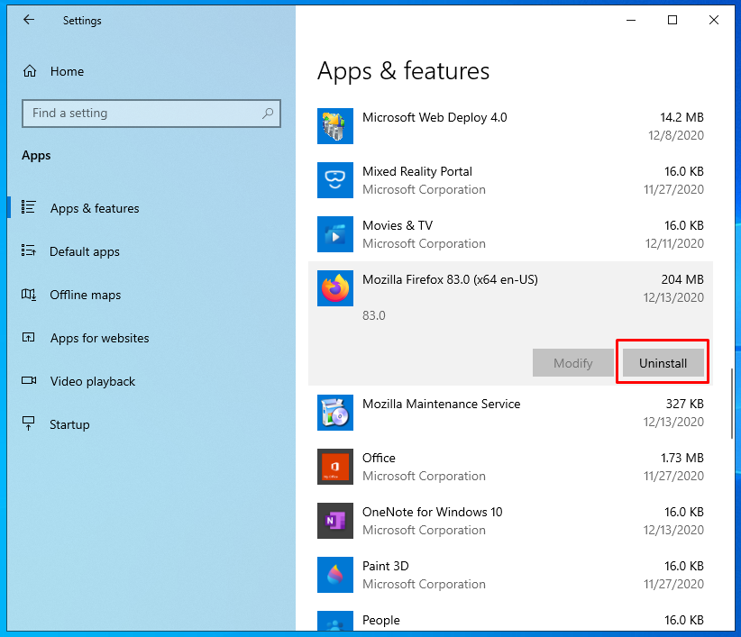The width and height of the screenshot is (741, 637).
Task: Click the 12/11/2020 install date
Action: point(674,243)
